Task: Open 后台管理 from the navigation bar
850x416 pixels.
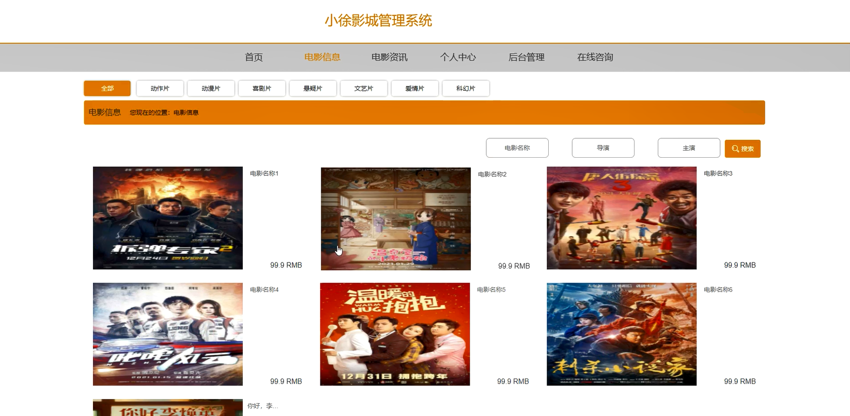Action: click(x=526, y=57)
